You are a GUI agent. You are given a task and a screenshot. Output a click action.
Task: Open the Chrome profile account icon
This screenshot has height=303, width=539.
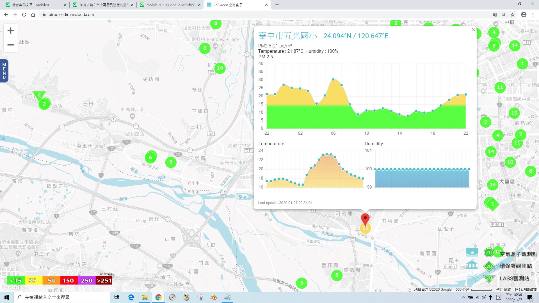pyautogui.click(x=524, y=15)
